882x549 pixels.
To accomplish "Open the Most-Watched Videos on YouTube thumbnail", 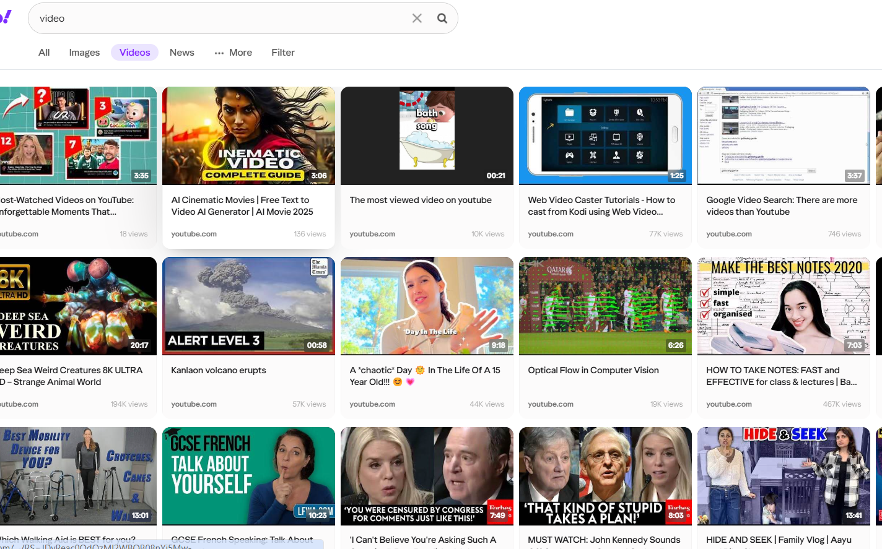I will pos(78,136).
